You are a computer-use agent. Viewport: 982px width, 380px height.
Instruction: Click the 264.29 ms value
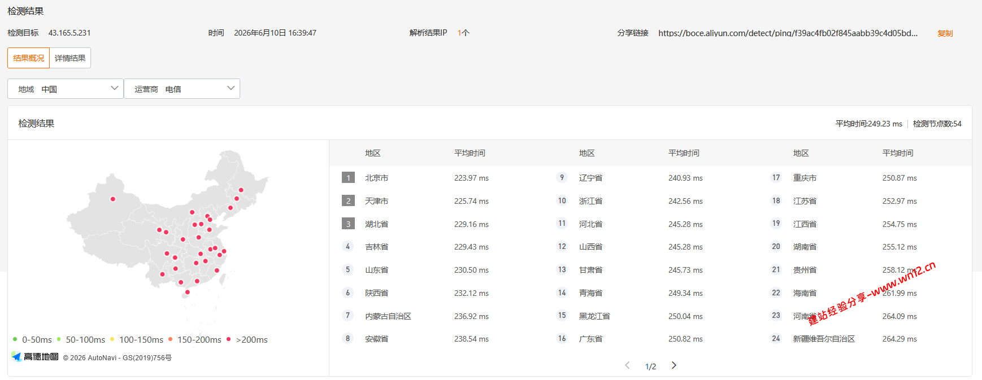[x=900, y=339]
